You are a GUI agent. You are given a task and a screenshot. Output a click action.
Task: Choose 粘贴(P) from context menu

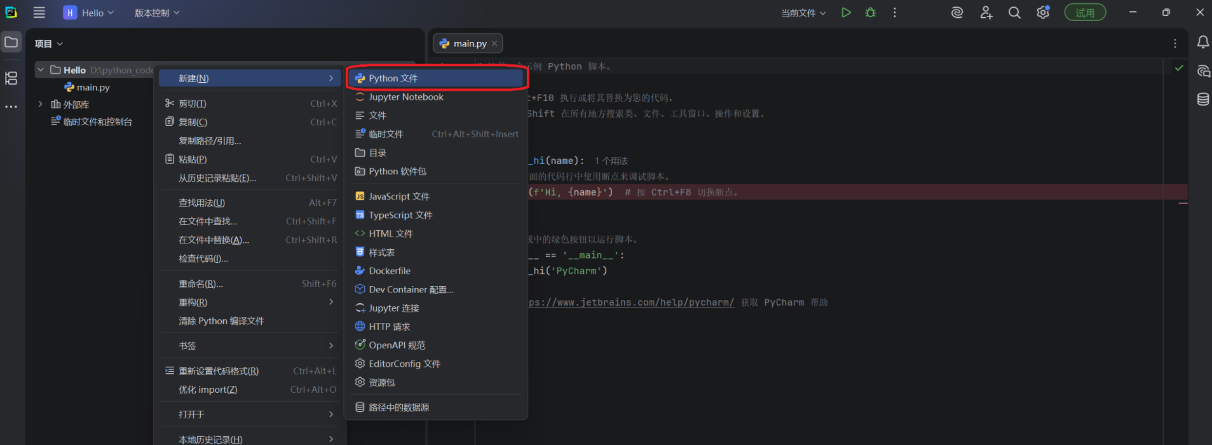coord(250,159)
